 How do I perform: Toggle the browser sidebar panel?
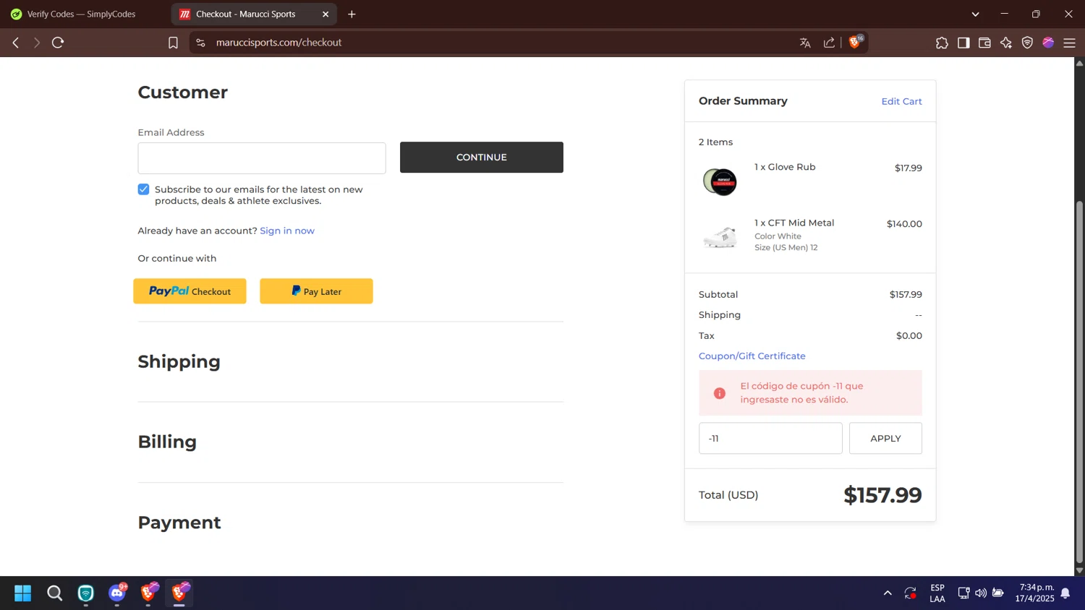click(x=963, y=43)
